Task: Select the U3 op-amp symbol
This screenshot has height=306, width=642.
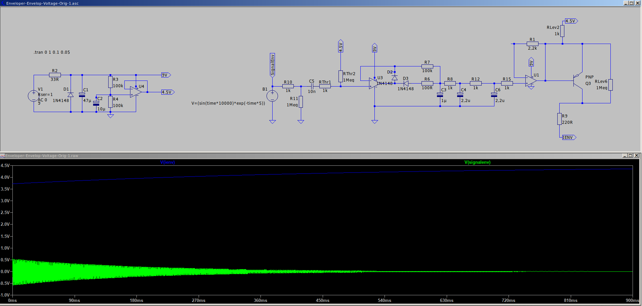Action: 373,83
